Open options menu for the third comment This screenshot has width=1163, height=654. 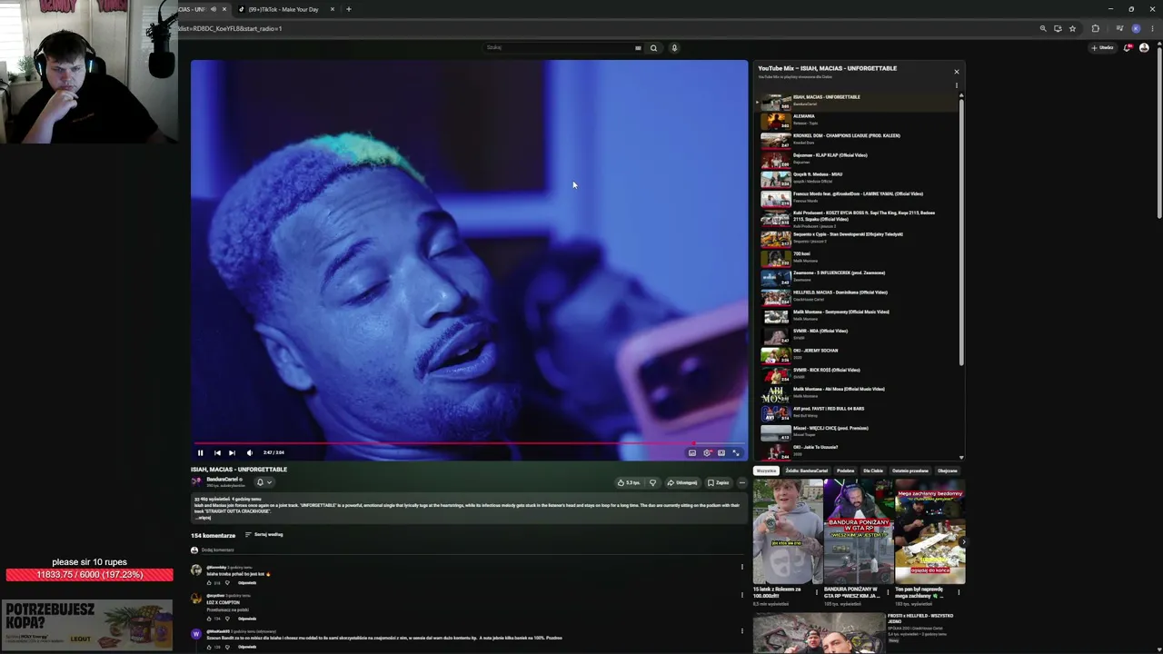(x=742, y=630)
